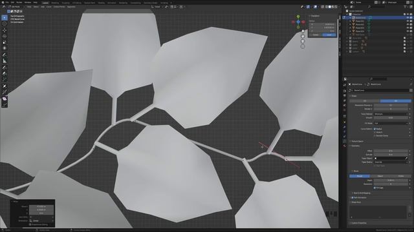Screen dimensions: 414x232
Task: Hide BezierCurve in viewport via eye icon
Action: [408, 17]
